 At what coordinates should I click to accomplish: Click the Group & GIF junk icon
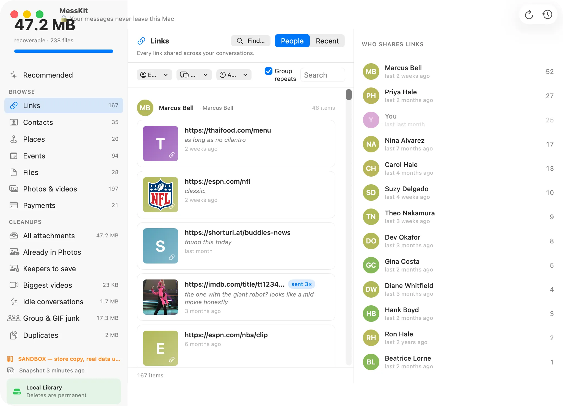14,318
